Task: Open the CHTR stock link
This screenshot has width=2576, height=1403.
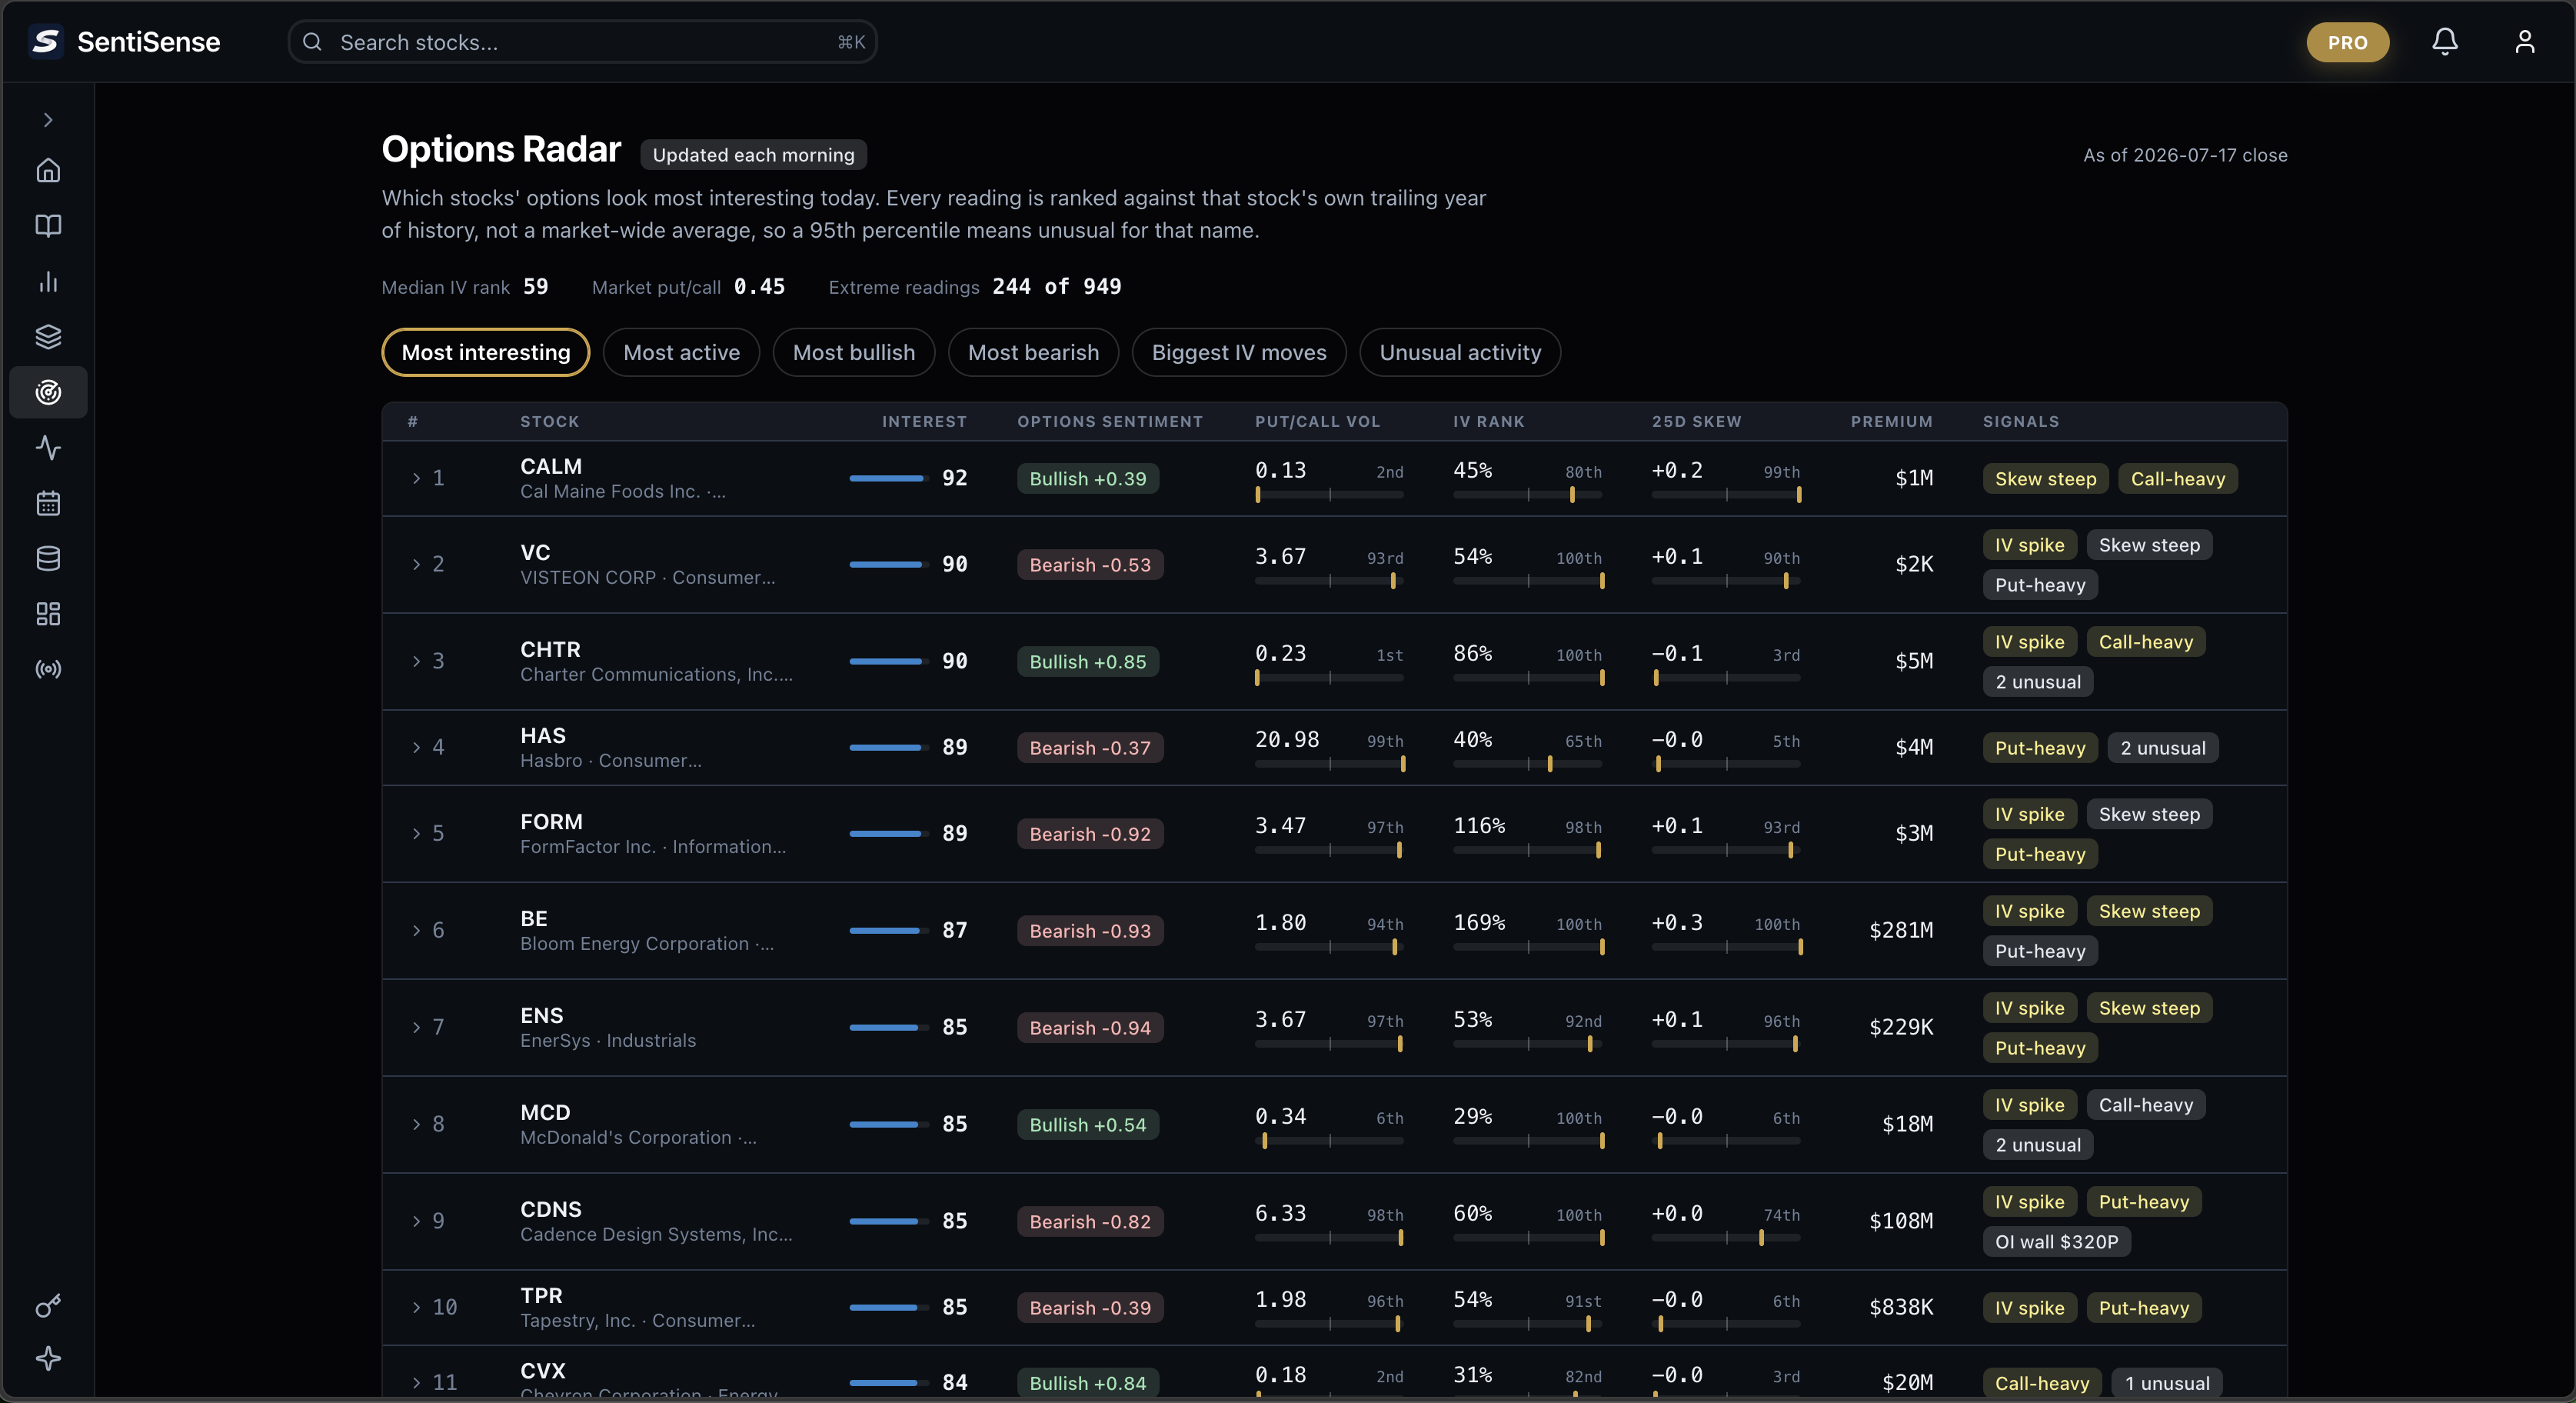Action: tap(550, 649)
